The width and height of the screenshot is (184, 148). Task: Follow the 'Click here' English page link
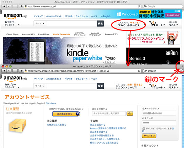click(x=51, y=103)
